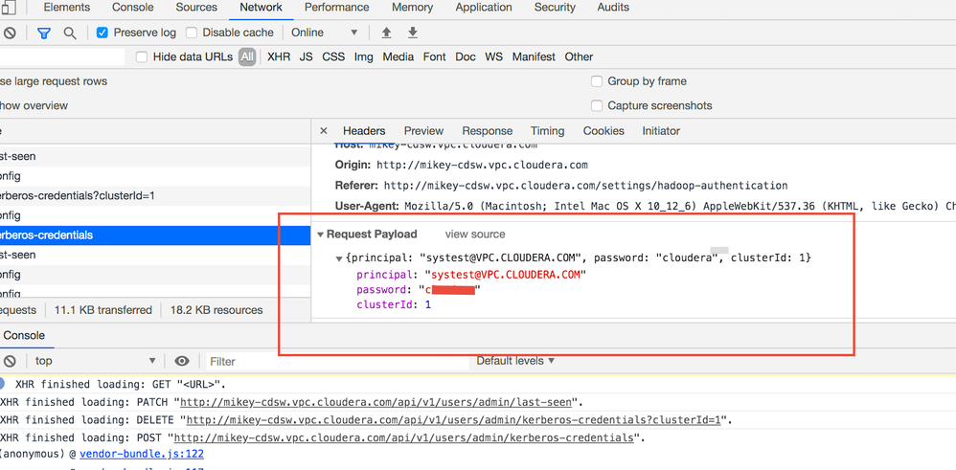
Task: Click the import HAR upload arrow
Action: [x=387, y=33]
